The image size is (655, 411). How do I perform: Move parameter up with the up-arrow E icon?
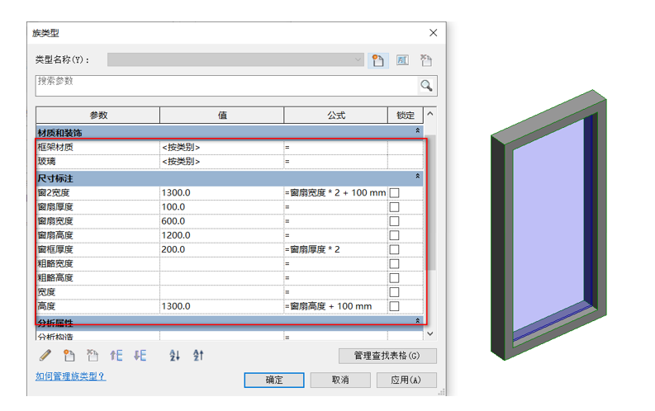click(x=116, y=356)
